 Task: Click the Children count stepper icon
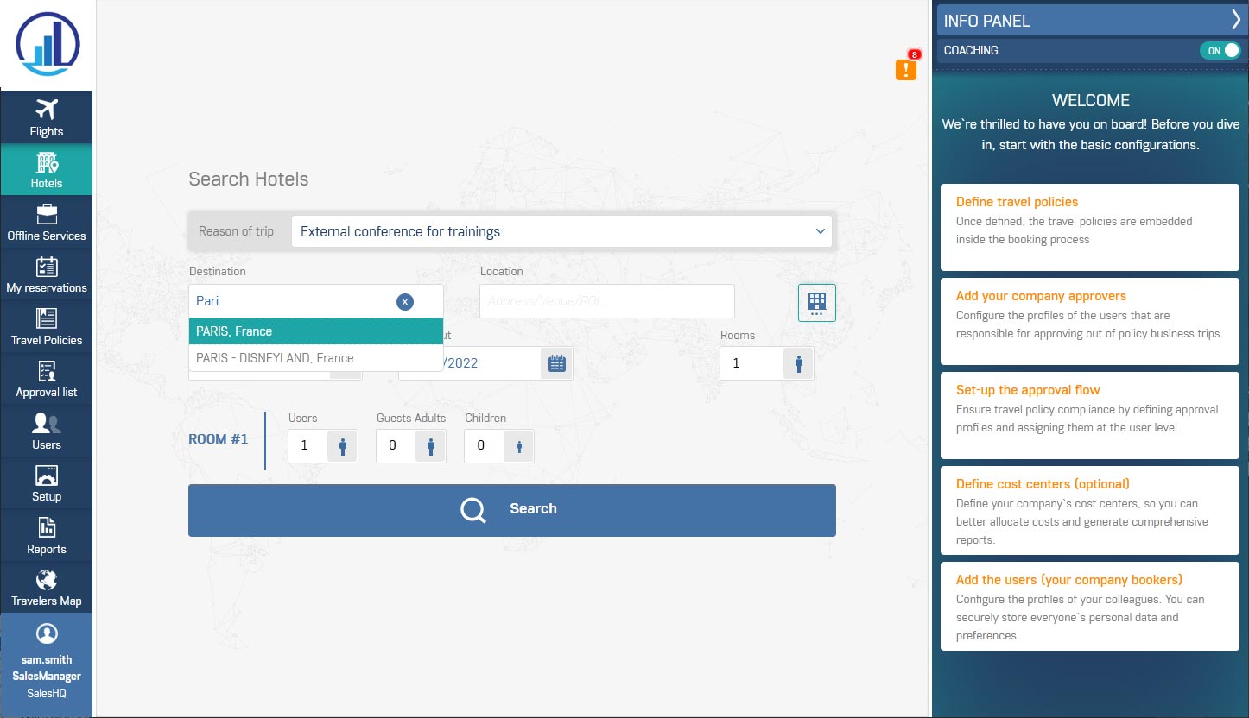point(518,446)
